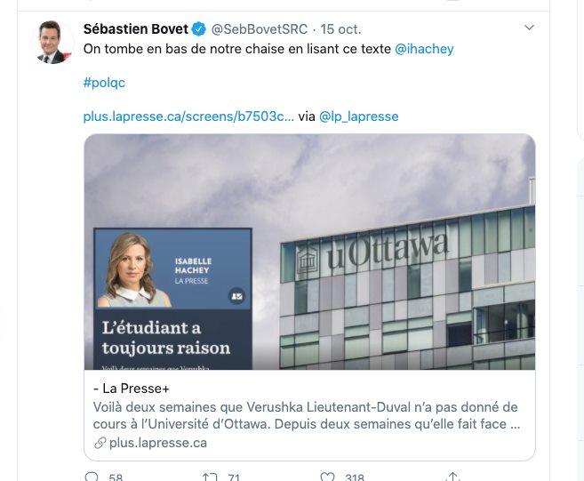Open the plus.lapresse.ca/screens link
584x481 pixels.
(x=188, y=116)
